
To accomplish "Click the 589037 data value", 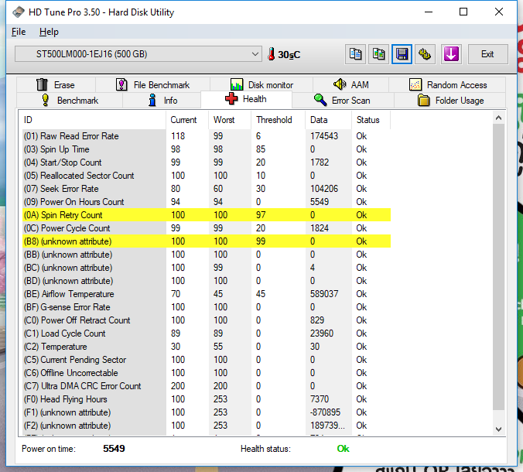I will pos(324,294).
